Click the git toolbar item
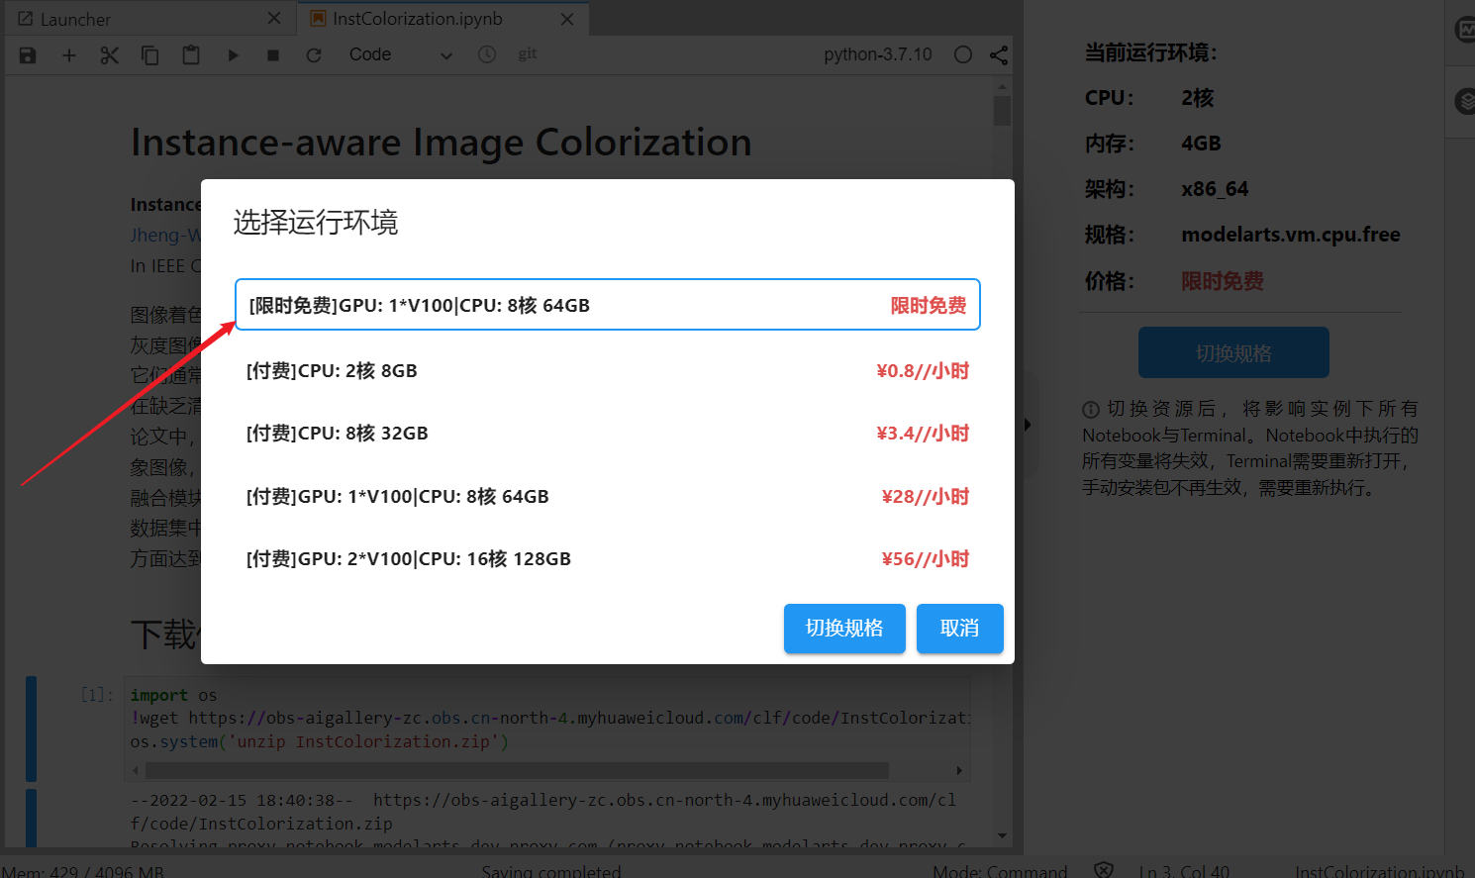 [x=528, y=54]
